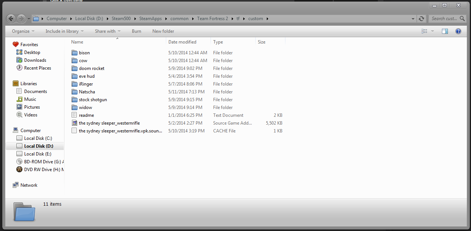Create a New folder

(x=163, y=31)
